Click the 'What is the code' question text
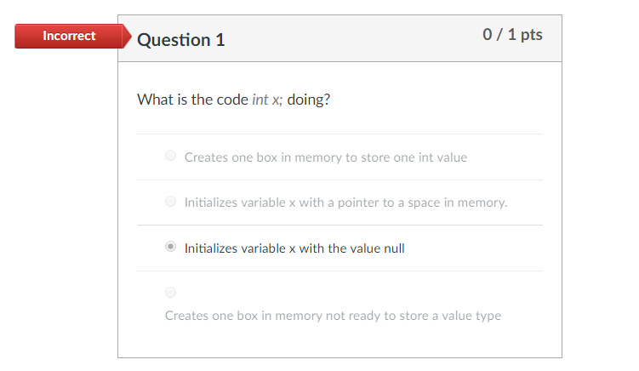Screen dimensions: 639x371 [x=192, y=100]
